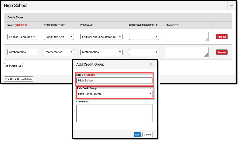Open the State Credit Group dropdown
This screenshot has height=141, width=239.
click(x=114, y=94)
